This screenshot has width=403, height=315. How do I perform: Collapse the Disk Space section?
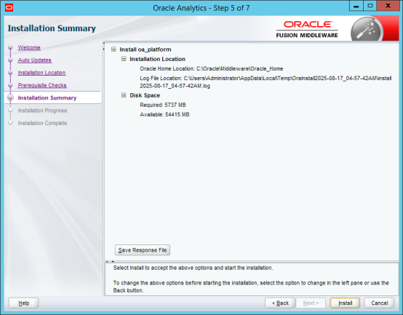tap(124, 95)
